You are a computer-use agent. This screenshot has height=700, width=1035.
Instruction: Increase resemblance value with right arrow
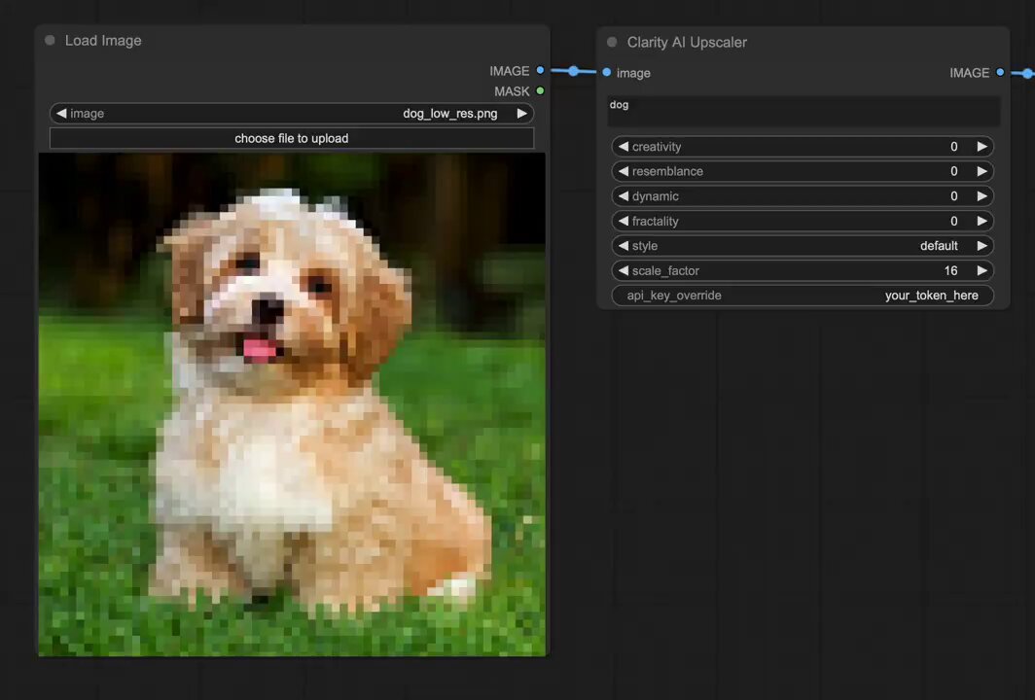coord(981,171)
